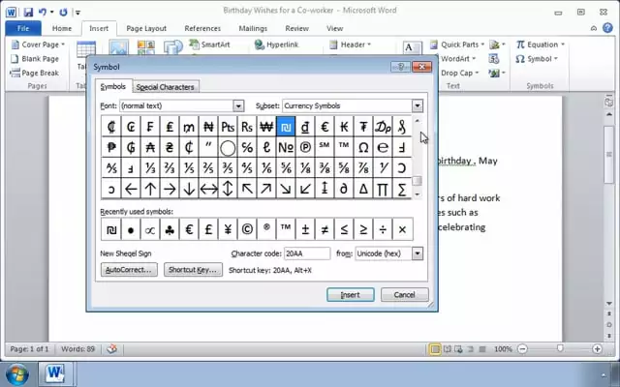Open Word Help question mark icon

[x=607, y=28]
